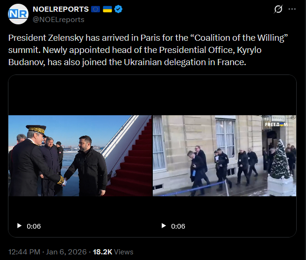Viewport: 306px width, 260px height.
Task: Play the left video of Zelensky arrival
Action: [19, 226]
